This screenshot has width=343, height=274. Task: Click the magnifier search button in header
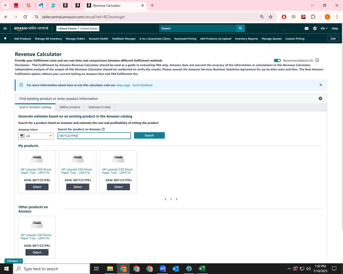point(240,28)
